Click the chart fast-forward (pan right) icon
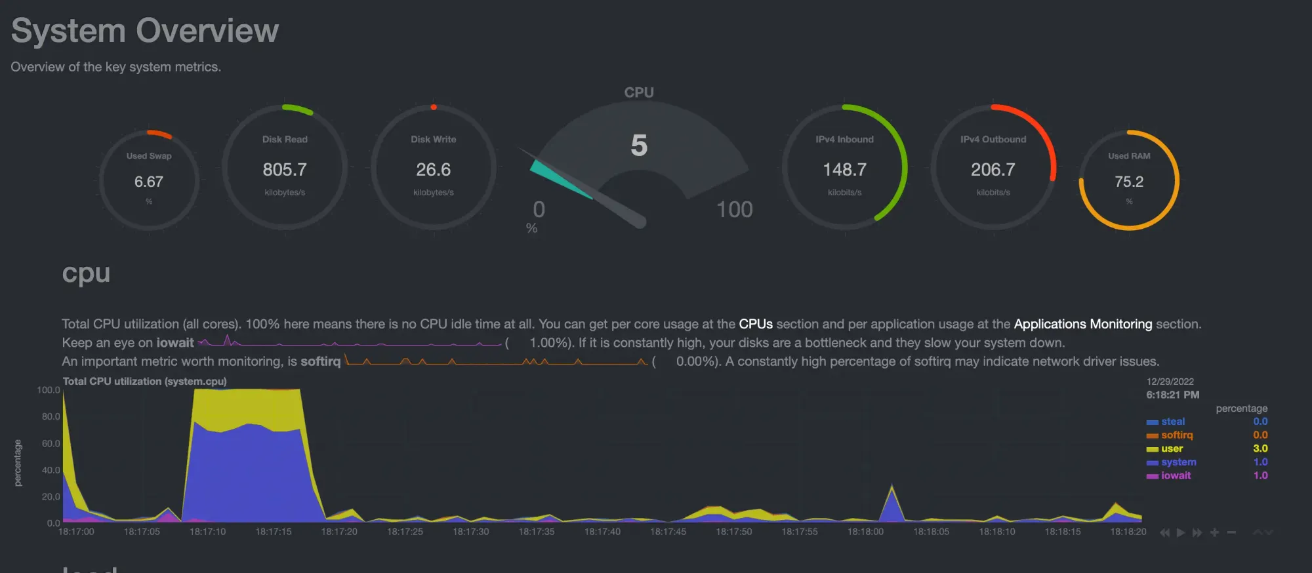1312x573 pixels. coord(1197,532)
